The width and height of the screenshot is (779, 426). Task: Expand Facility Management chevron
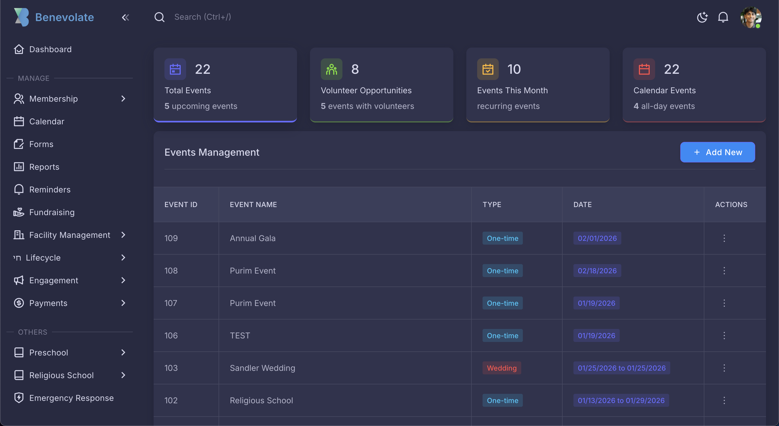pyautogui.click(x=123, y=235)
